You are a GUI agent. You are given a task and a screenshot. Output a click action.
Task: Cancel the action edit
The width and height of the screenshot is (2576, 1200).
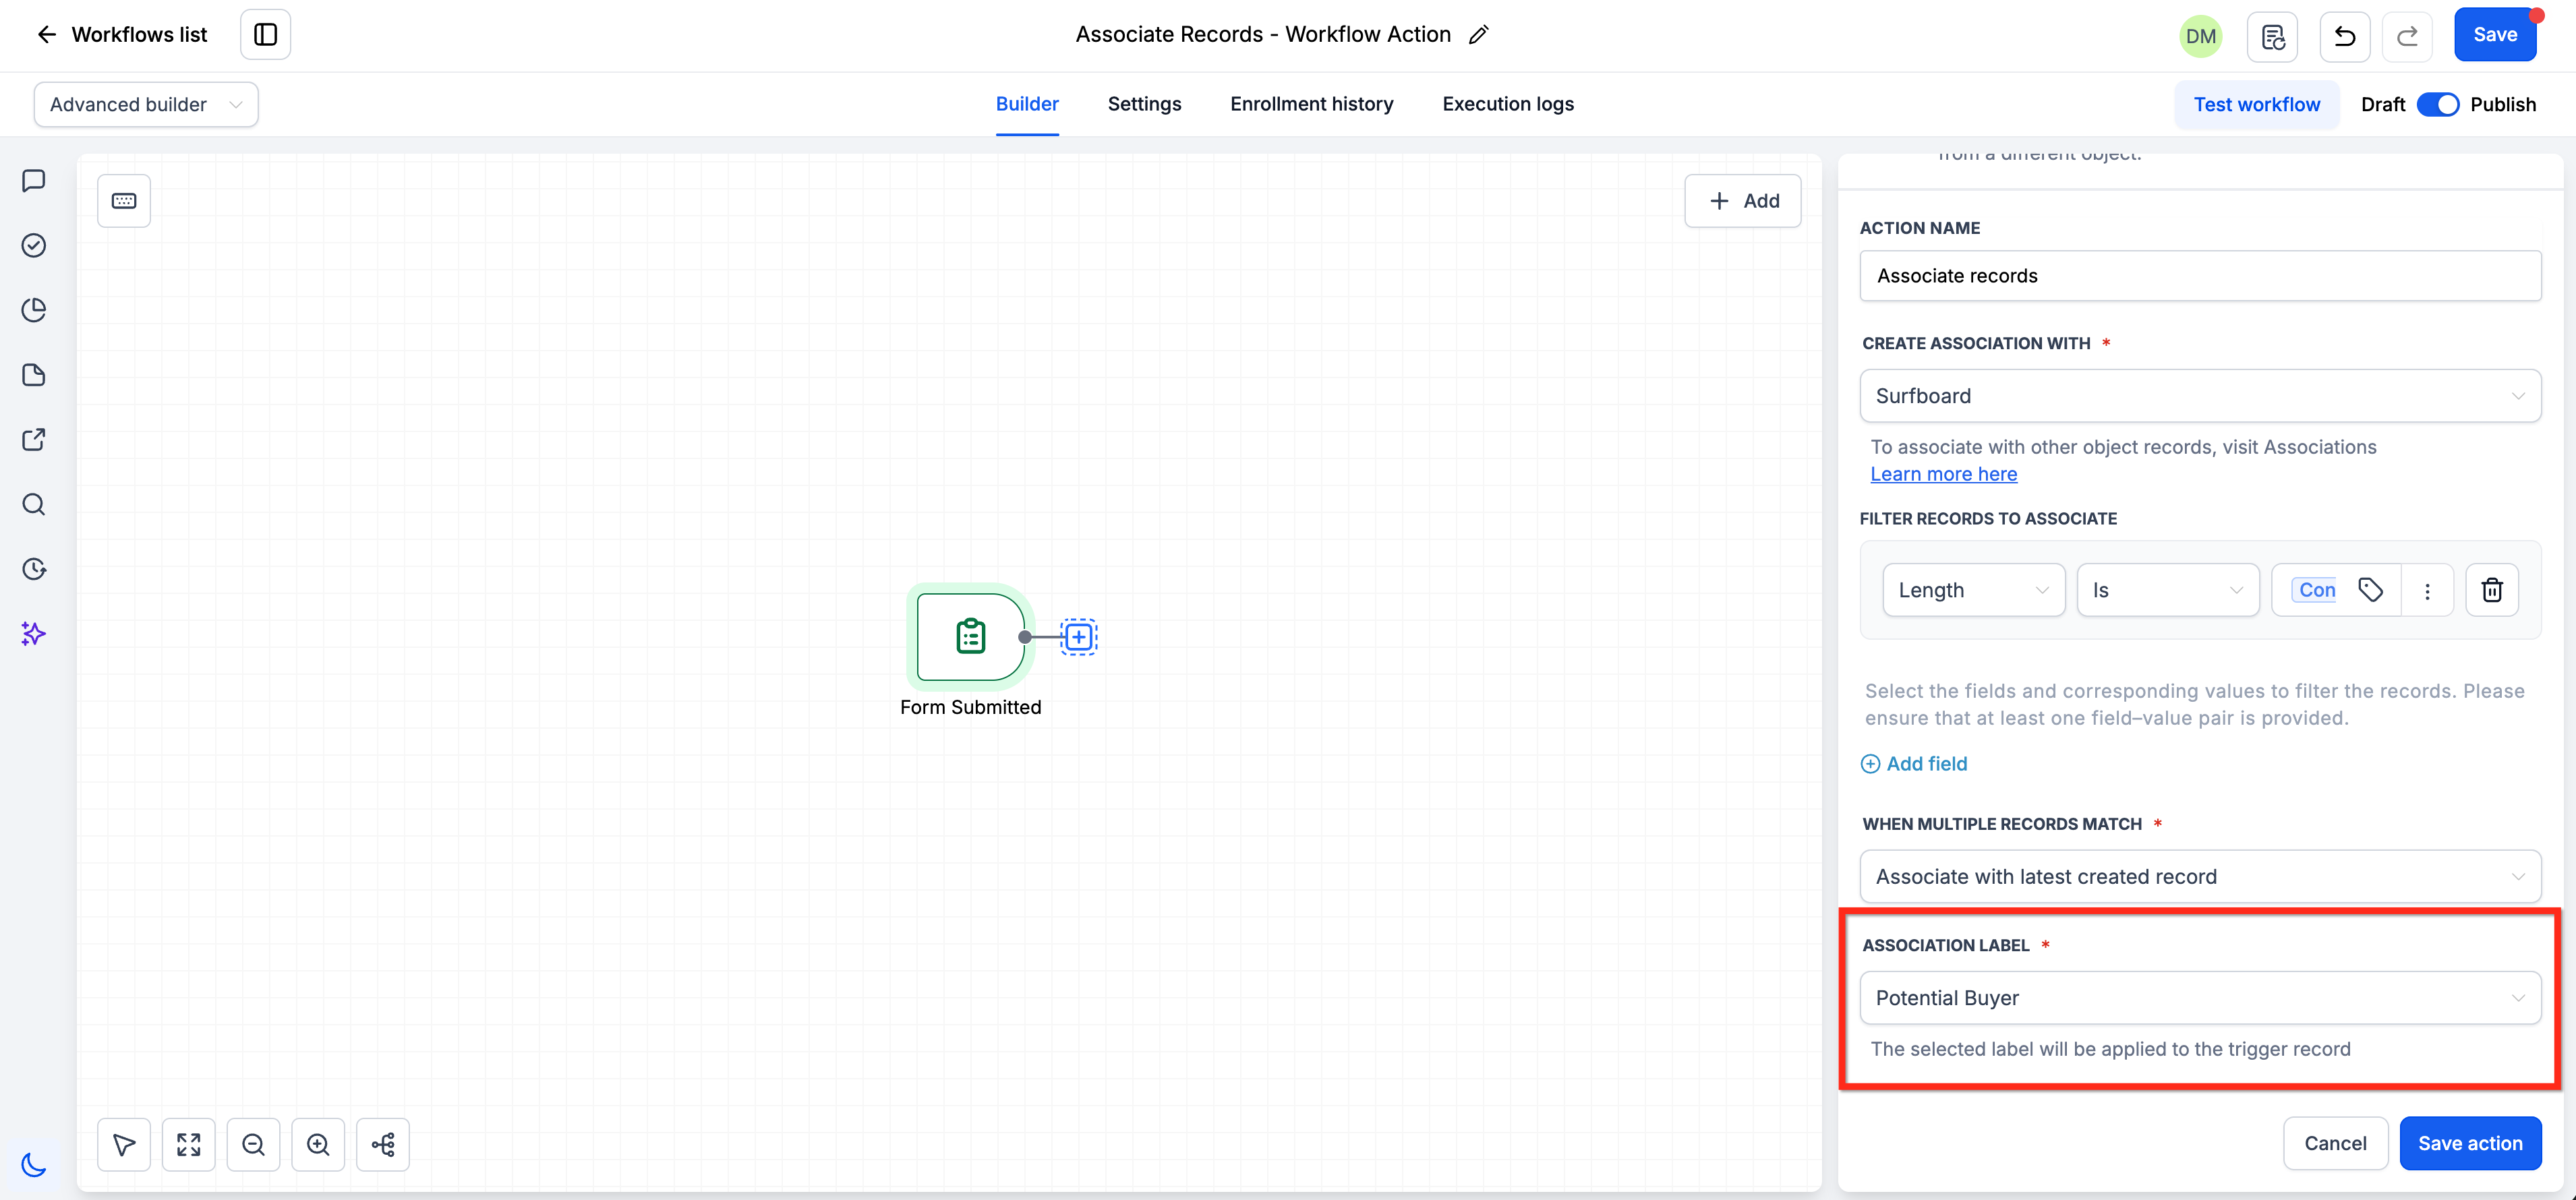point(2335,1143)
